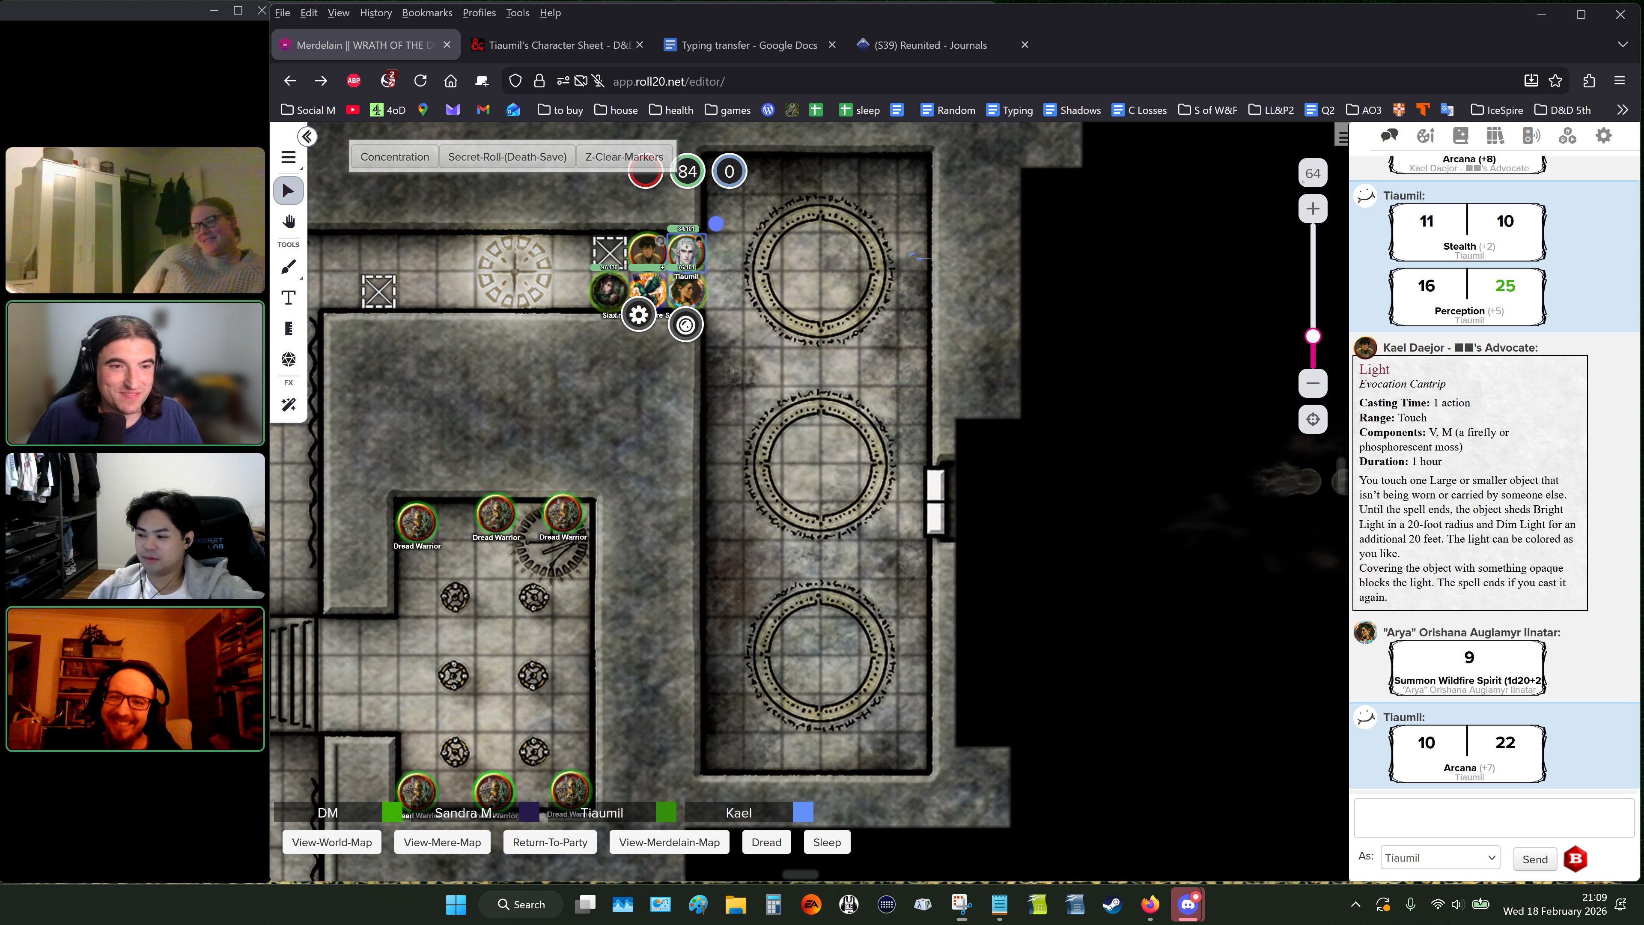The image size is (1644, 925).
Task: Open the Settings gear tab in sidebar
Action: [1603, 135]
